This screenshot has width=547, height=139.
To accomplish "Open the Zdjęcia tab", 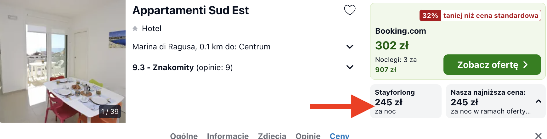I will click(x=272, y=136).
